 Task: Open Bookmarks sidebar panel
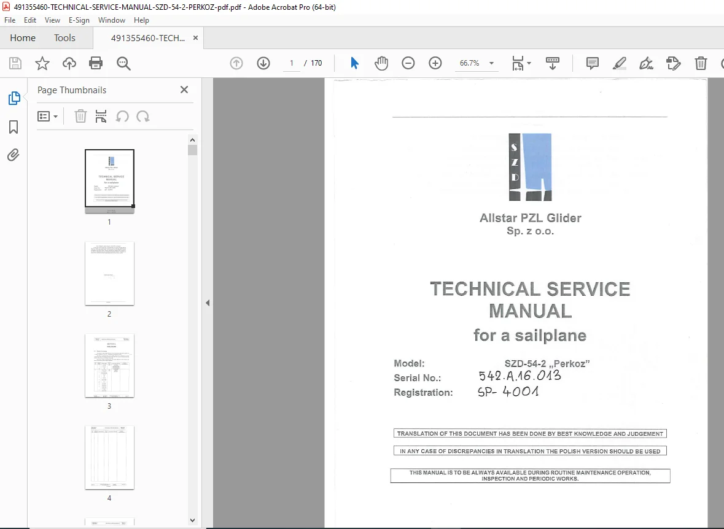(14, 127)
